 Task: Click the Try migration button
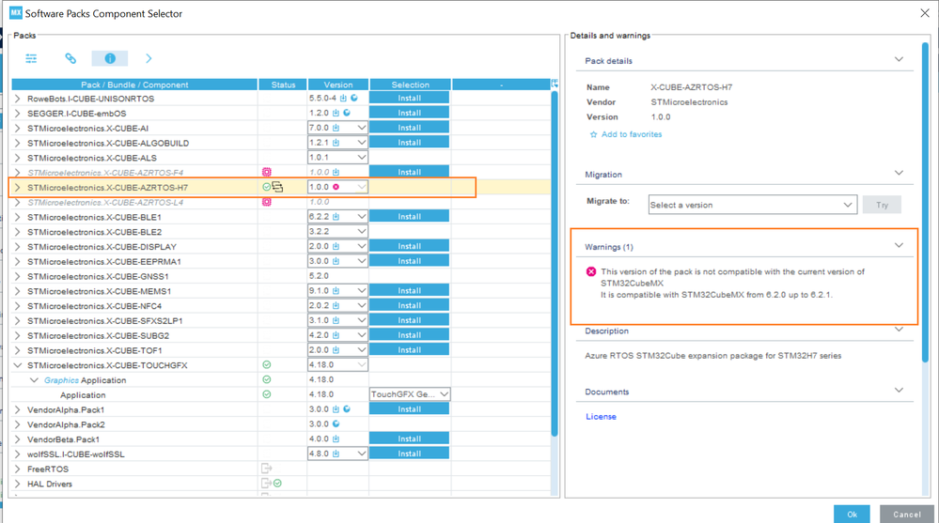click(882, 205)
